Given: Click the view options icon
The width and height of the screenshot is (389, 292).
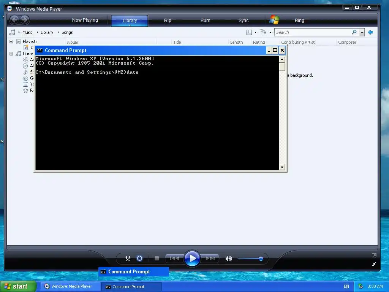Looking at the screenshot, I should click(263, 32).
